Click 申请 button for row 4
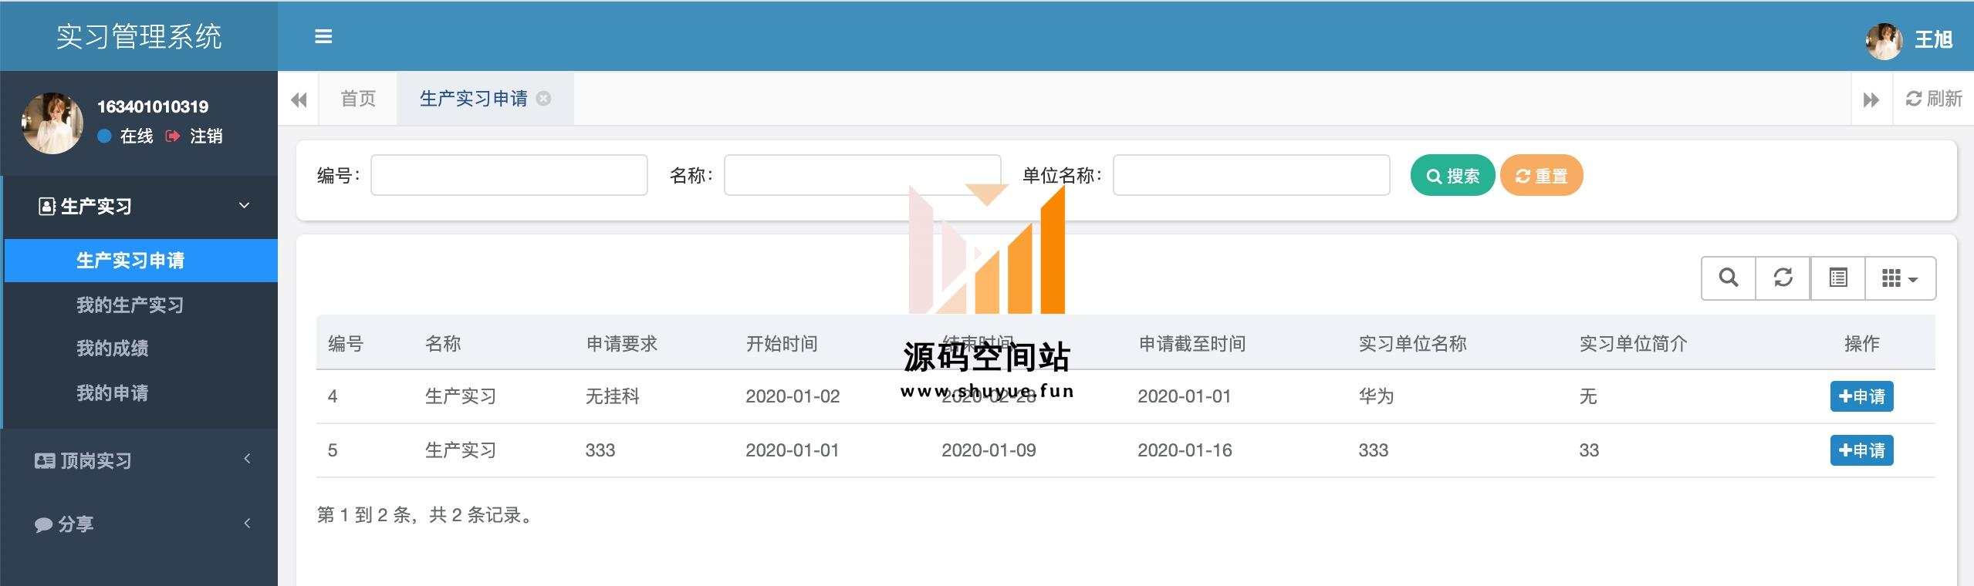Viewport: 1974px width, 586px height. (x=1861, y=396)
